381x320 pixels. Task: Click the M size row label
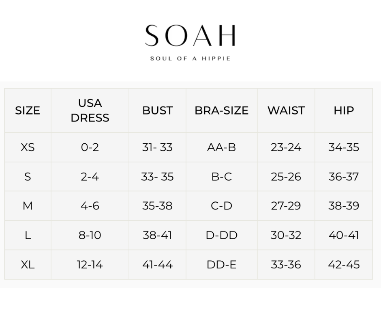point(28,206)
